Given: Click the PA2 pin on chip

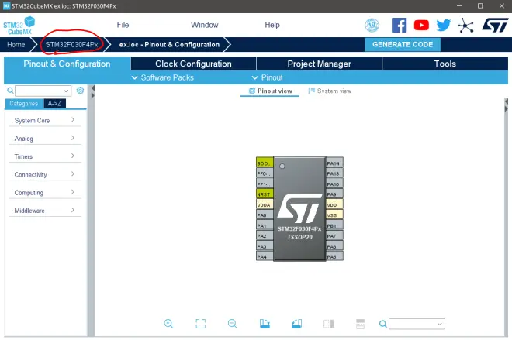Looking at the screenshot, I should [x=265, y=235].
